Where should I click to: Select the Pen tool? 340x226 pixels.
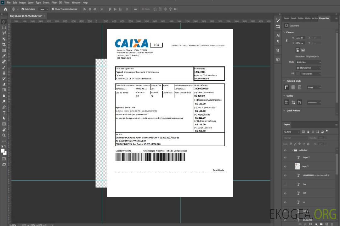[4, 107]
